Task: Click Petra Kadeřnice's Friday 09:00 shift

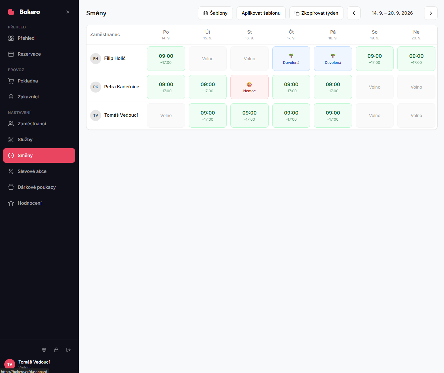Action: 333,87
